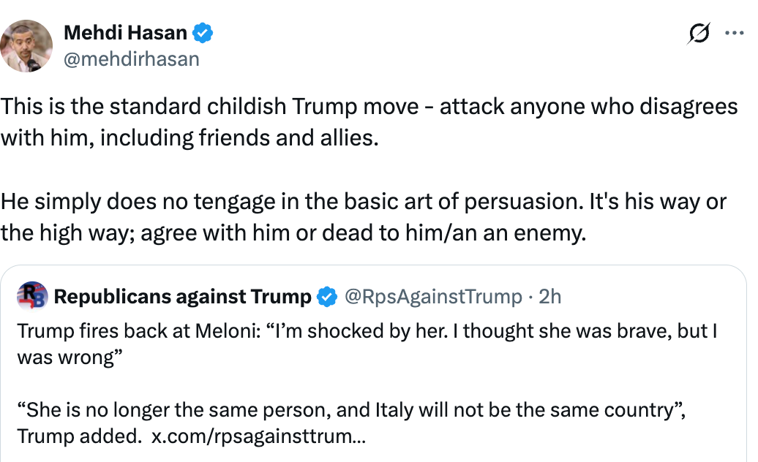Open Republicans against Trump display name
The image size is (758, 462).
point(182,296)
